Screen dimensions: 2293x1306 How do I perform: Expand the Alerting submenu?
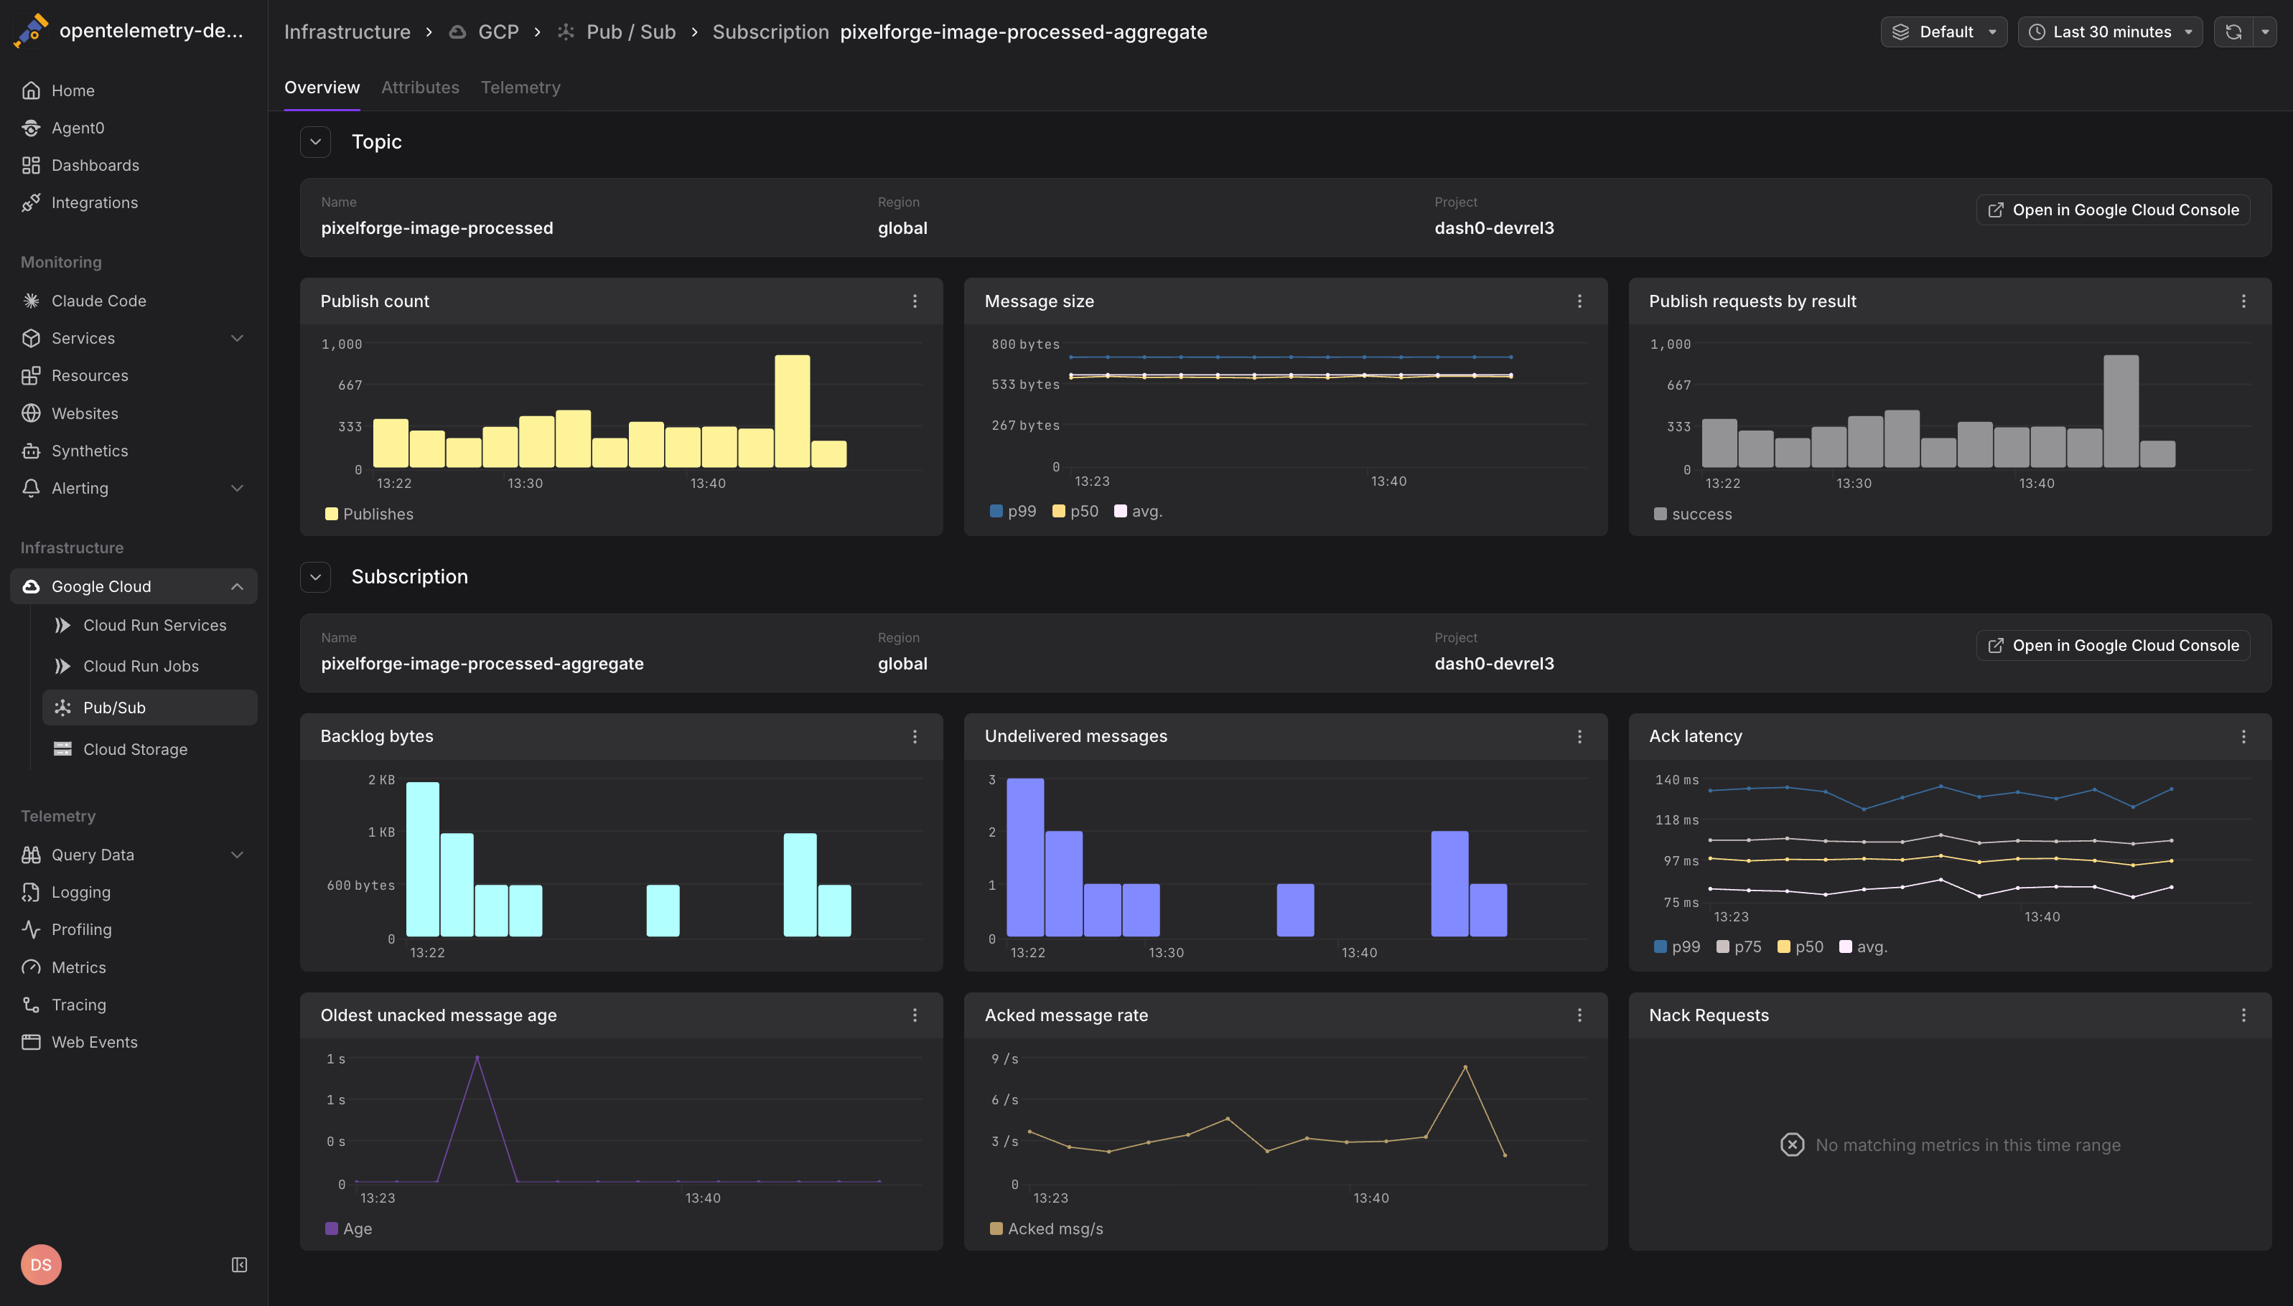click(x=237, y=489)
